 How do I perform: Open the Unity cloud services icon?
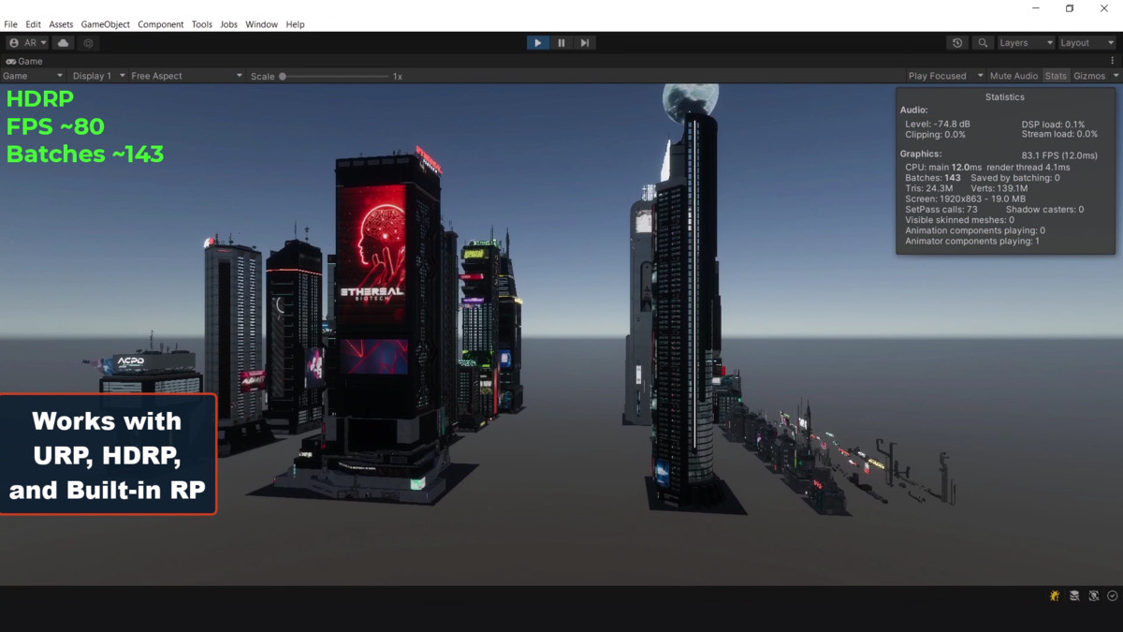62,42
